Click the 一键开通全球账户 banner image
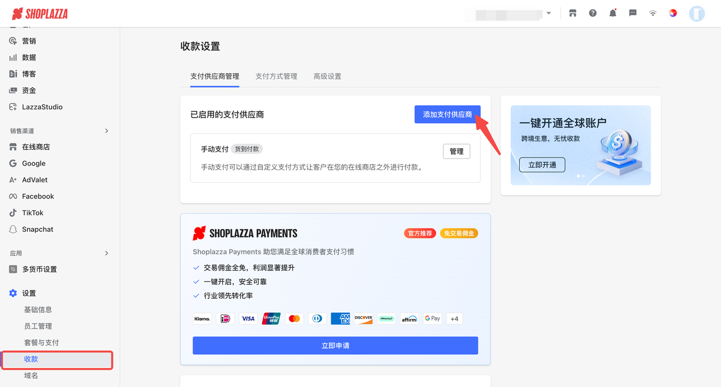This screenshot has width=721, height=387. 581,145
